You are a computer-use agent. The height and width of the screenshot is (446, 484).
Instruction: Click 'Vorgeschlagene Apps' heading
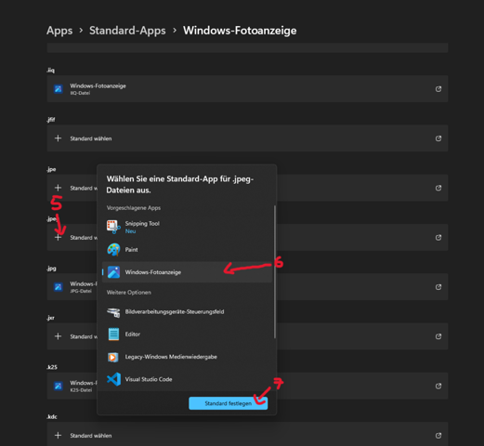[134, 208]
